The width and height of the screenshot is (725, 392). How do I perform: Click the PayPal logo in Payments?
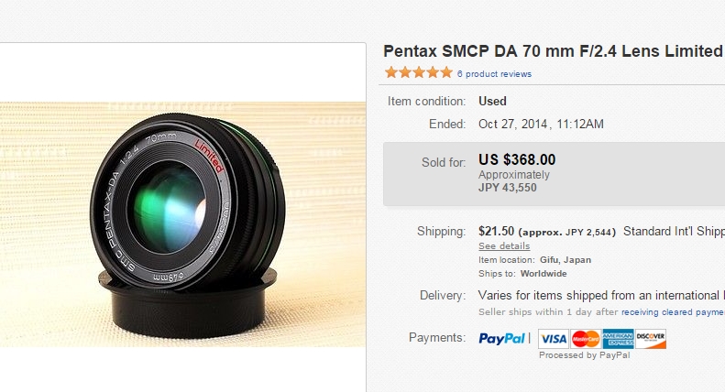[501, 339]
